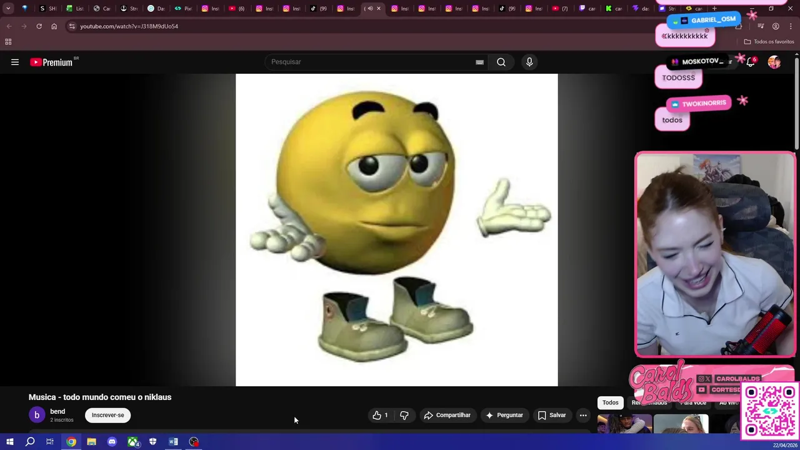Image resolution: width=800 pixels, height=450 pixels.
Task: Open YouTube notifications bell
Action: [751, 62]
